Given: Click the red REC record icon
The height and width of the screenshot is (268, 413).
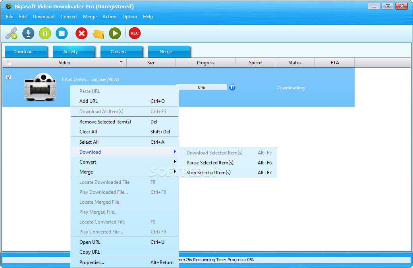Looking at the screenshot, I should (135, 33).
